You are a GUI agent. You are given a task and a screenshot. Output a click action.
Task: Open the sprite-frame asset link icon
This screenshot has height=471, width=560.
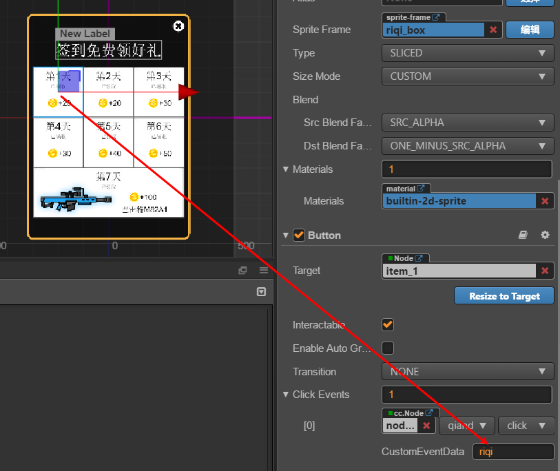coord(436,17)
